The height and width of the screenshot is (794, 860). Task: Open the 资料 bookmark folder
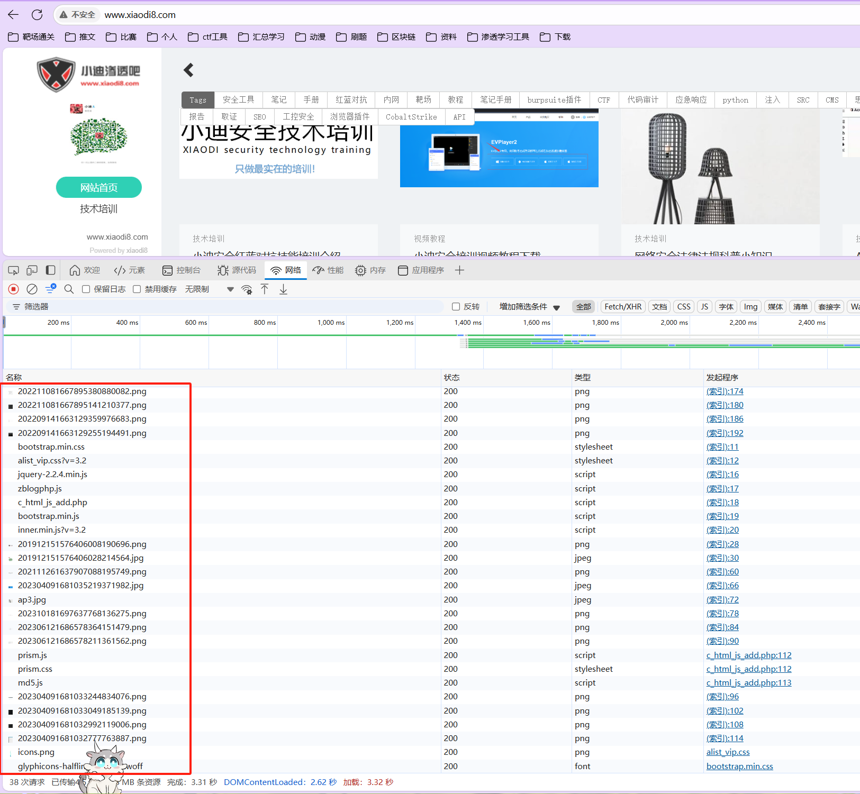pos(441,37)
